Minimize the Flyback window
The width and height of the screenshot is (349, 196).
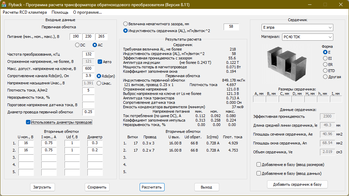[x=310, y=4]
